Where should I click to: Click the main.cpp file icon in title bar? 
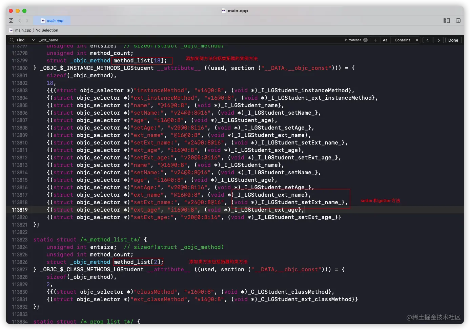[x=224, y=11]
